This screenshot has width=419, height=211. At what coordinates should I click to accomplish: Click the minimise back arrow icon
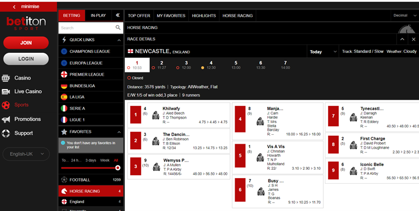(x=14, y=7)
